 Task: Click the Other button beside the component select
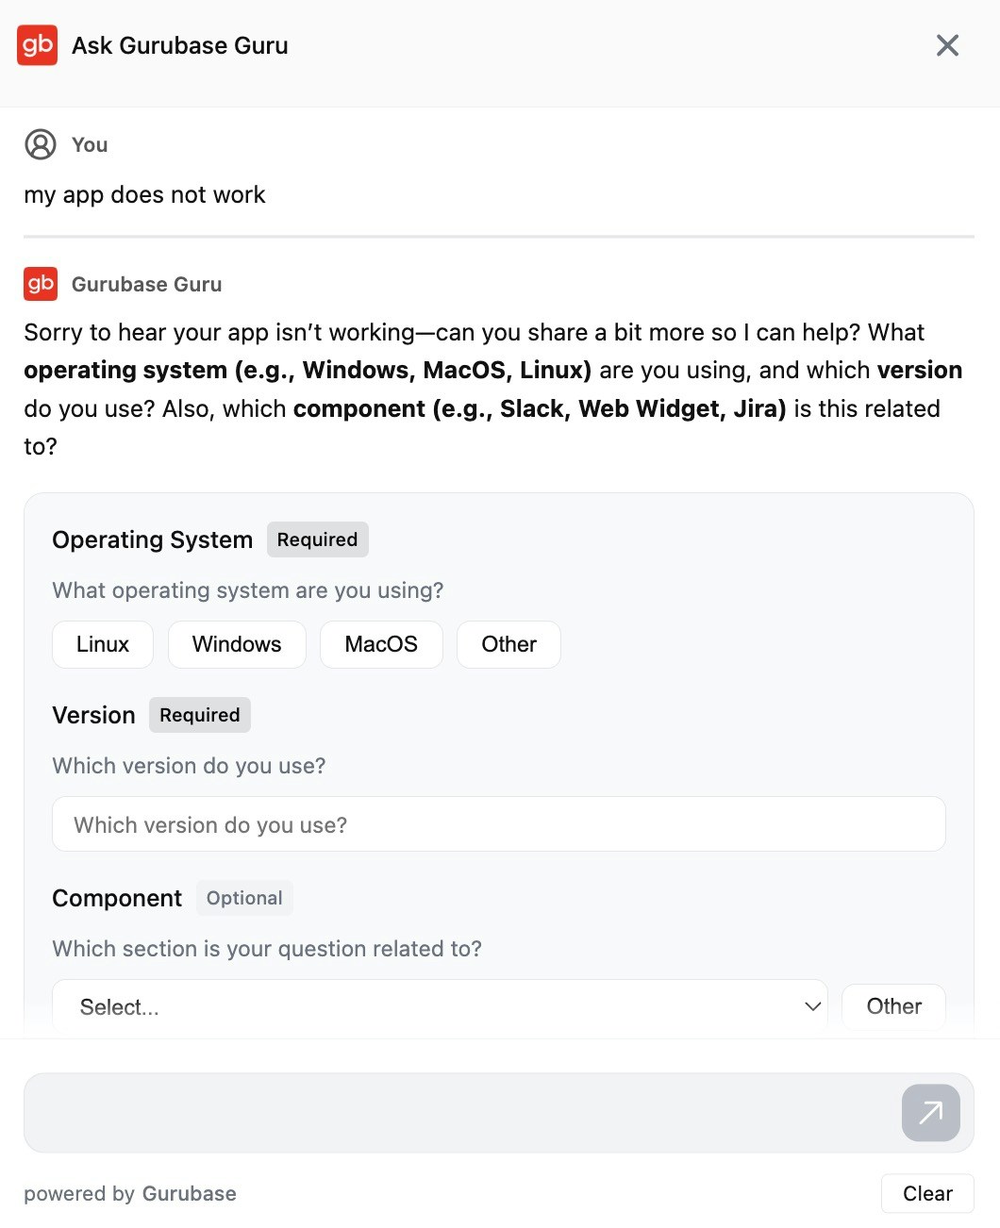(892, 1006)
